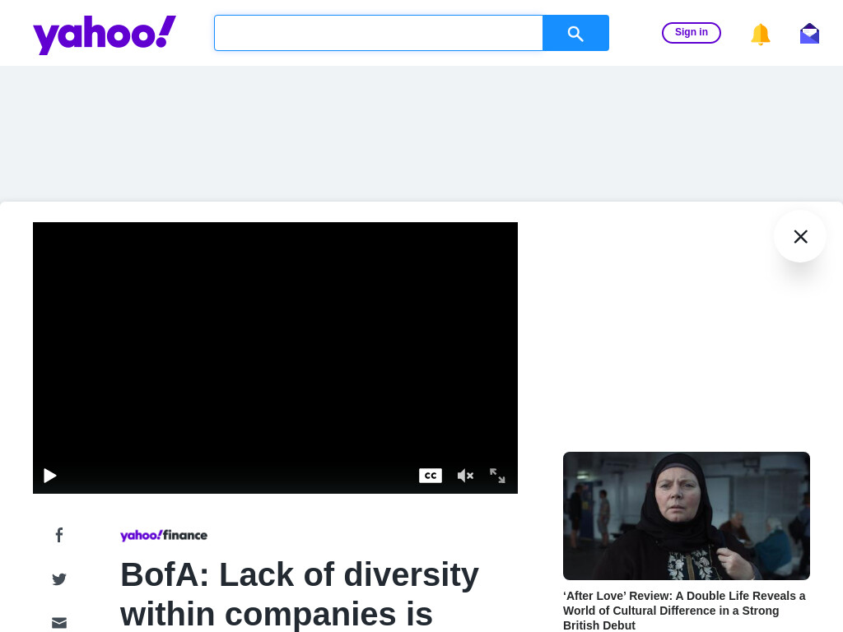Enter fullscreen video mode
This screenshot has width=843, height=632.
click(x=497, y=476)
